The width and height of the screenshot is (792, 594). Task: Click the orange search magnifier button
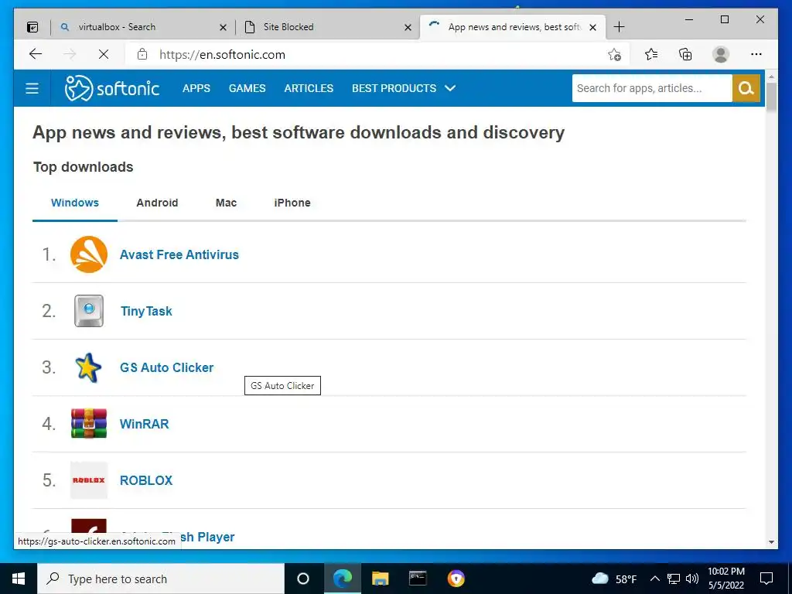746,88
